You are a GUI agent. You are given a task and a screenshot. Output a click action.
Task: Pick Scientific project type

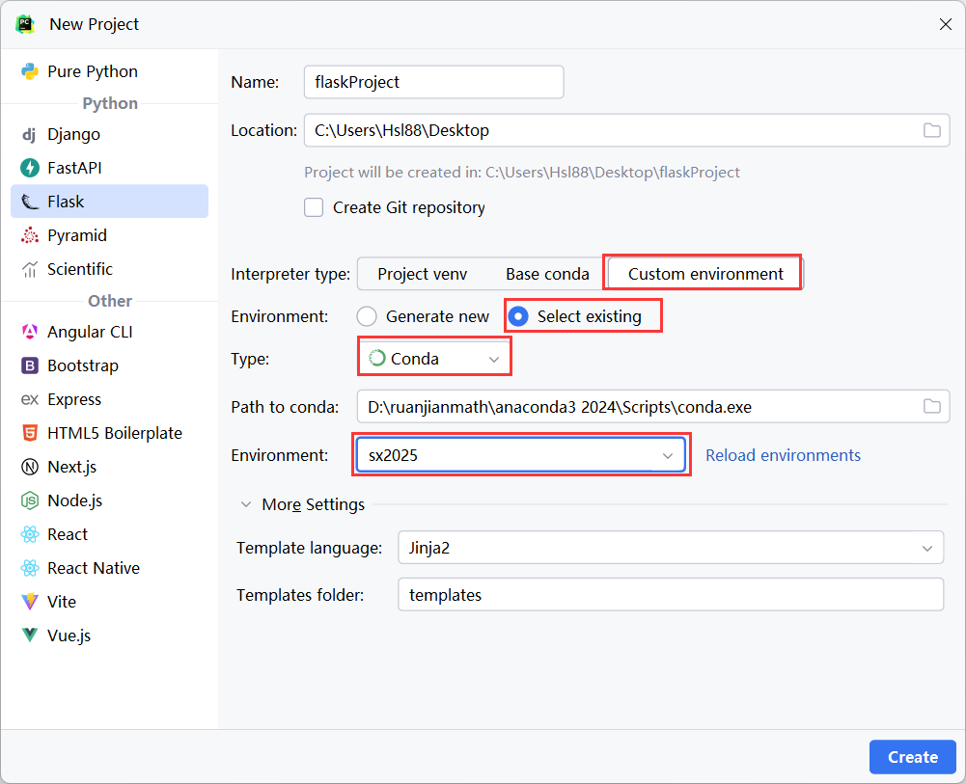pos(110,269)
